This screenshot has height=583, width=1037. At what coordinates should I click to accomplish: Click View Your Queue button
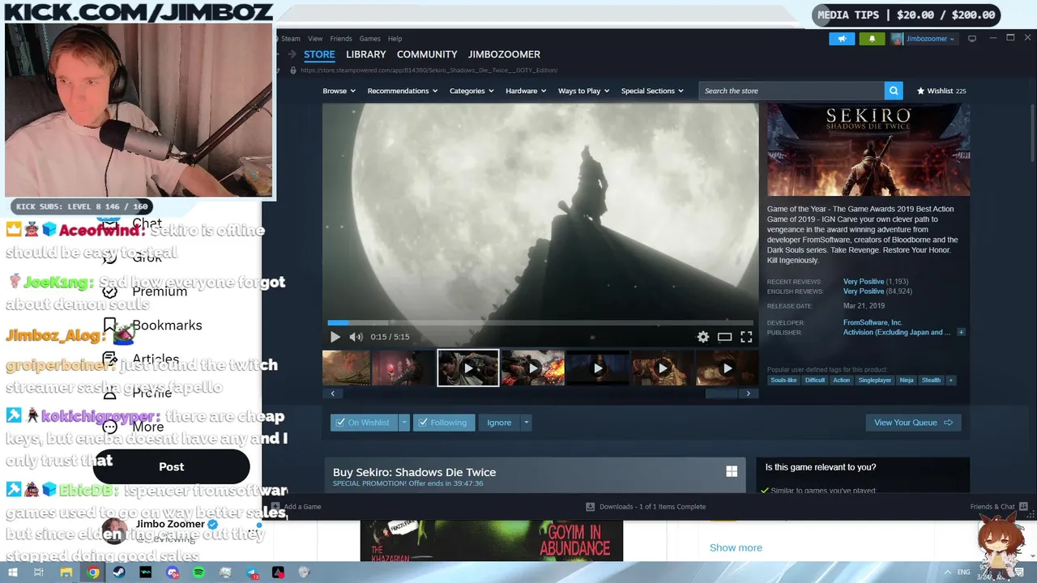tap(913, 423)
